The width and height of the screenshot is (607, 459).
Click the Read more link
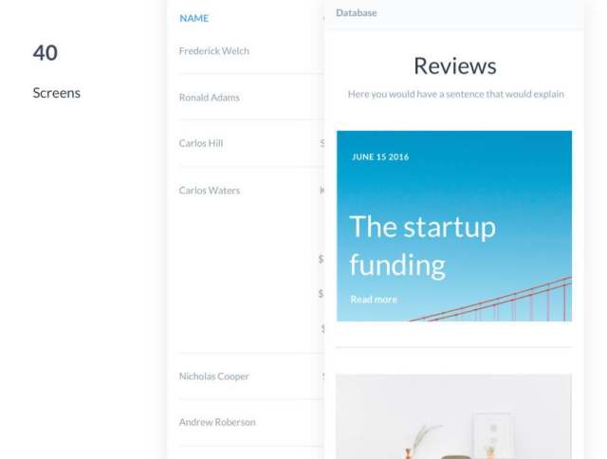tap(374, 299)
